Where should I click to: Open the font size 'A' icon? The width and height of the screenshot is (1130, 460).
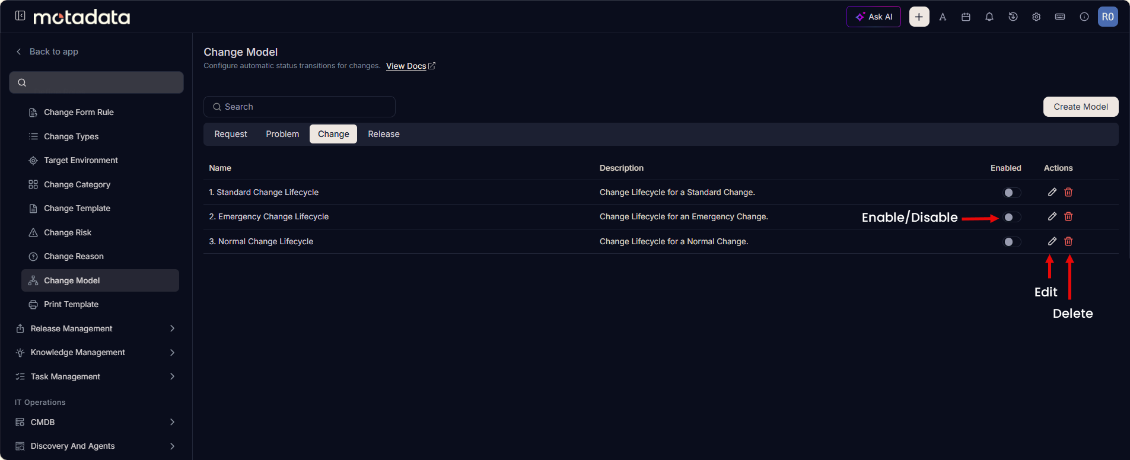[943, 17]
